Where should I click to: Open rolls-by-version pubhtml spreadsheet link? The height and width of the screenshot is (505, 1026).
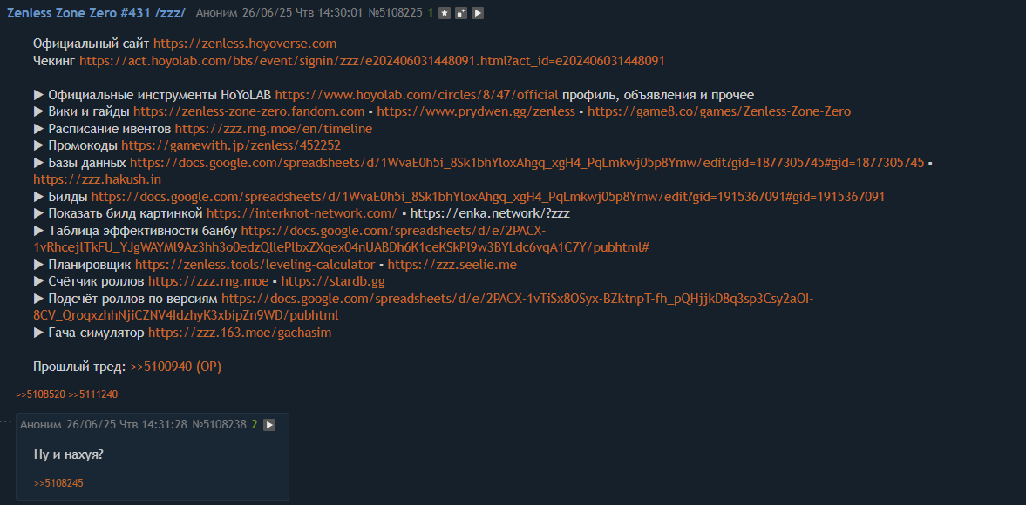[424, 307]
